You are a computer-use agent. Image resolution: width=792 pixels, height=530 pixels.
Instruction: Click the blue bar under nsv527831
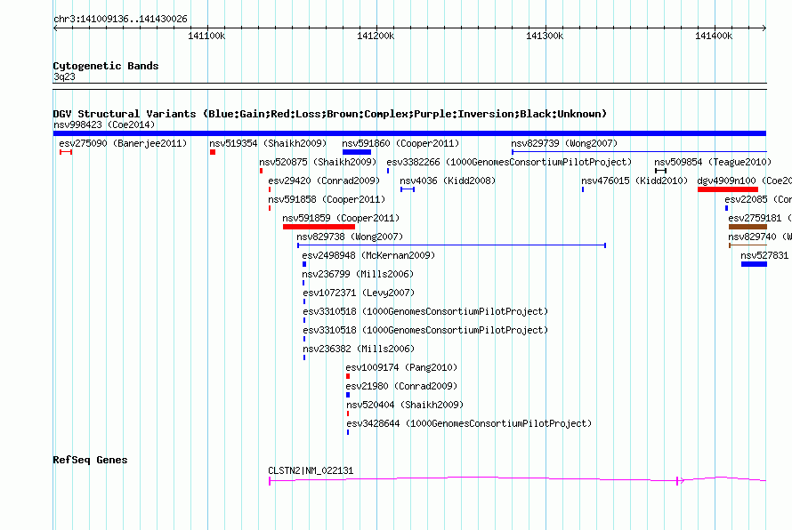pos(754,264)
